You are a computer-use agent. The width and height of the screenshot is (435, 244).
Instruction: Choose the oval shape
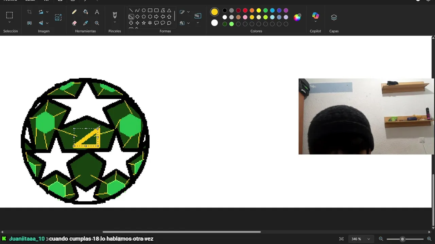(144, 11)
